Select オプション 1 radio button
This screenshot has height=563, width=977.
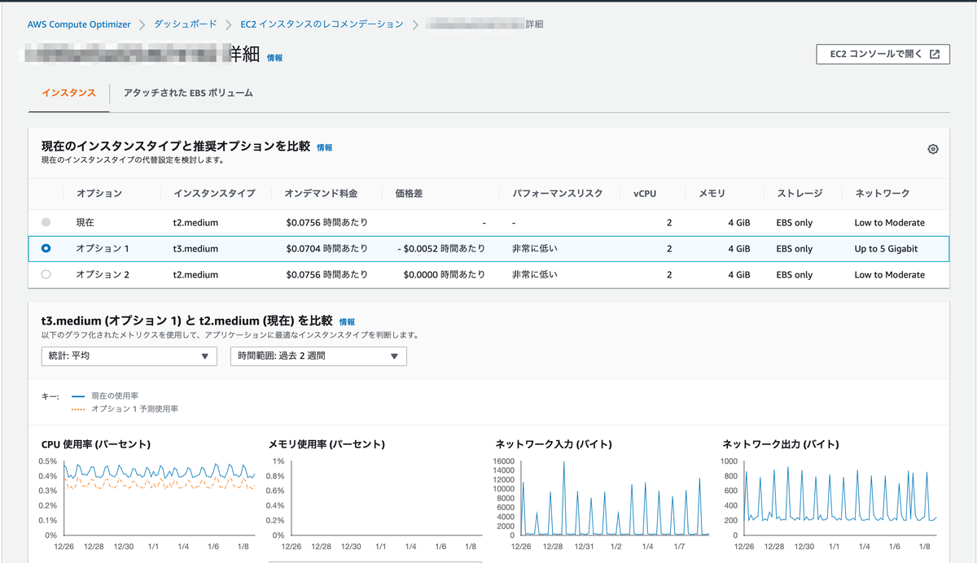(x=46, y=248)
